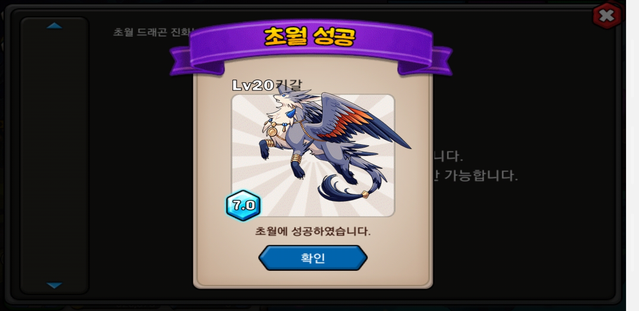Click the 초월 성공 banner title

pos(309,37)
